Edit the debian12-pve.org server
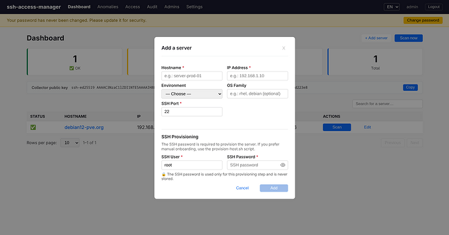The width and height of the screenshot is (449, 235). (368, 127)
